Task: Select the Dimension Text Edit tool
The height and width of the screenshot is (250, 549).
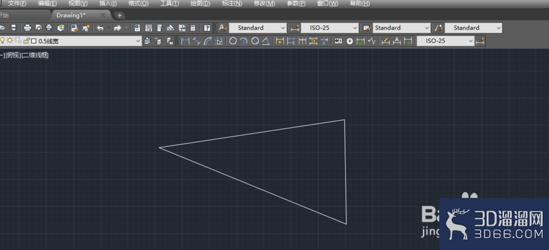Action: [x=397, y=41]
